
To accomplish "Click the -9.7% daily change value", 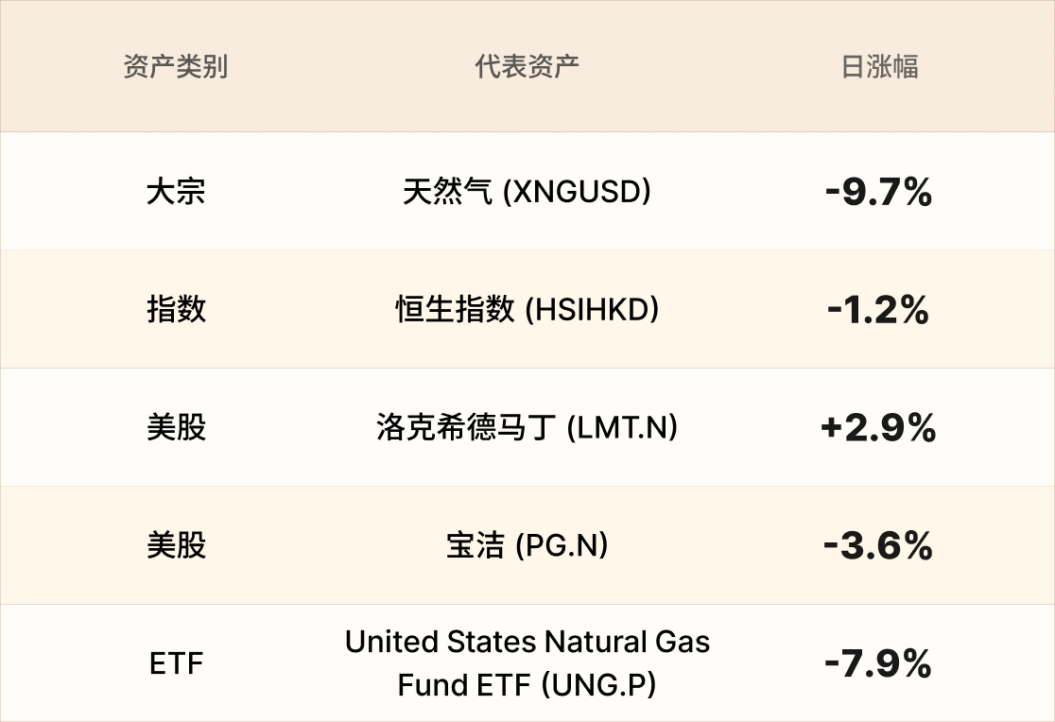I will 878,193.
